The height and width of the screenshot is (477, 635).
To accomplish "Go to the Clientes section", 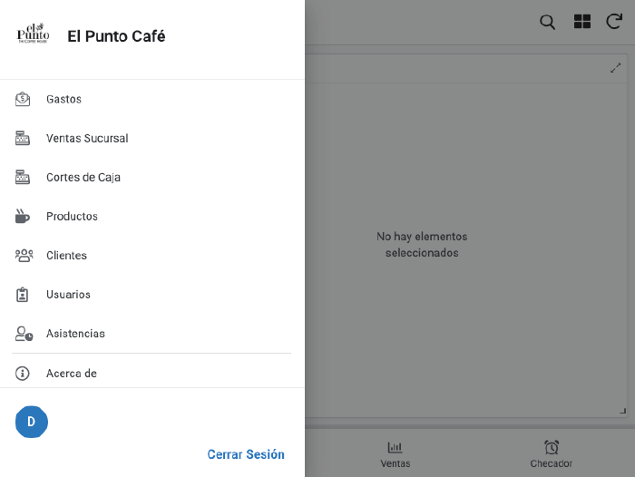I will pos(66,255).
